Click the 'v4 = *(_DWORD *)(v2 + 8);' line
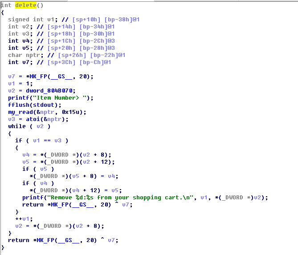This screenshot has height=255, width=298. [x=67, y=155]
